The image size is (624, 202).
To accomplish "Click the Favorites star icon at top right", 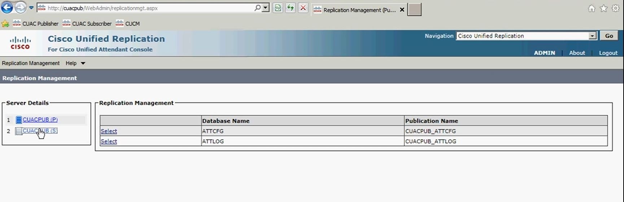I will click(603, 9).
